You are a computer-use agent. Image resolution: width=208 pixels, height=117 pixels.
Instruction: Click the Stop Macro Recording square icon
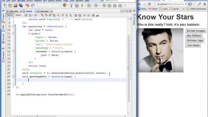point(88,15)
